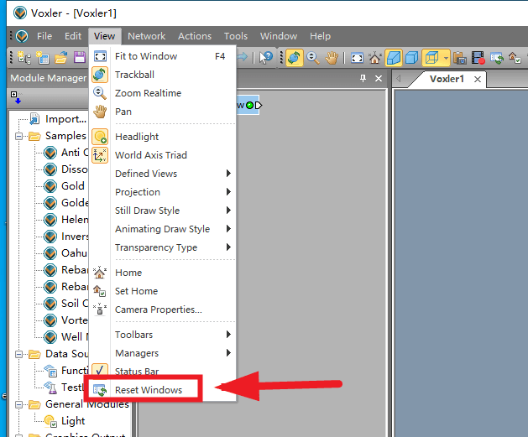Toggle Headlight in the View menu
Viewport: 528px width, 437px height.
(x=162, y=137)
